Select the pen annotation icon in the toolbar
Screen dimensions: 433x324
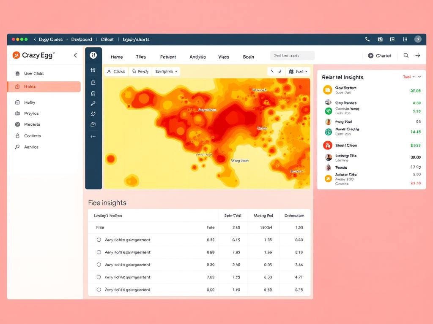93,103
